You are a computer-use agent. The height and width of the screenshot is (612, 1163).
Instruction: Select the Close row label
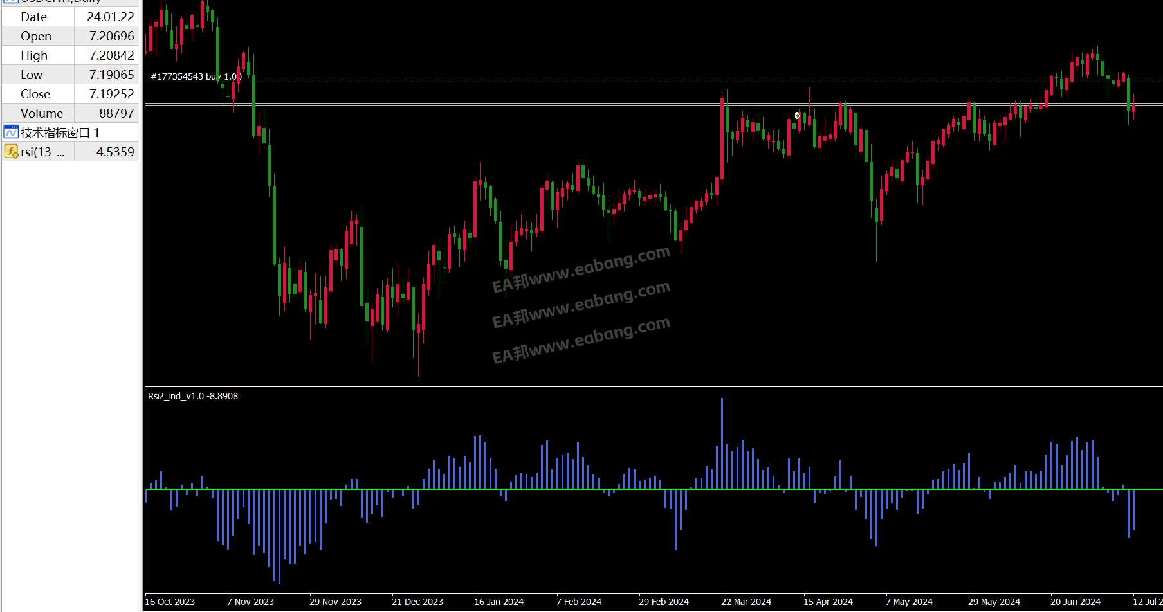tap(35, 94)
